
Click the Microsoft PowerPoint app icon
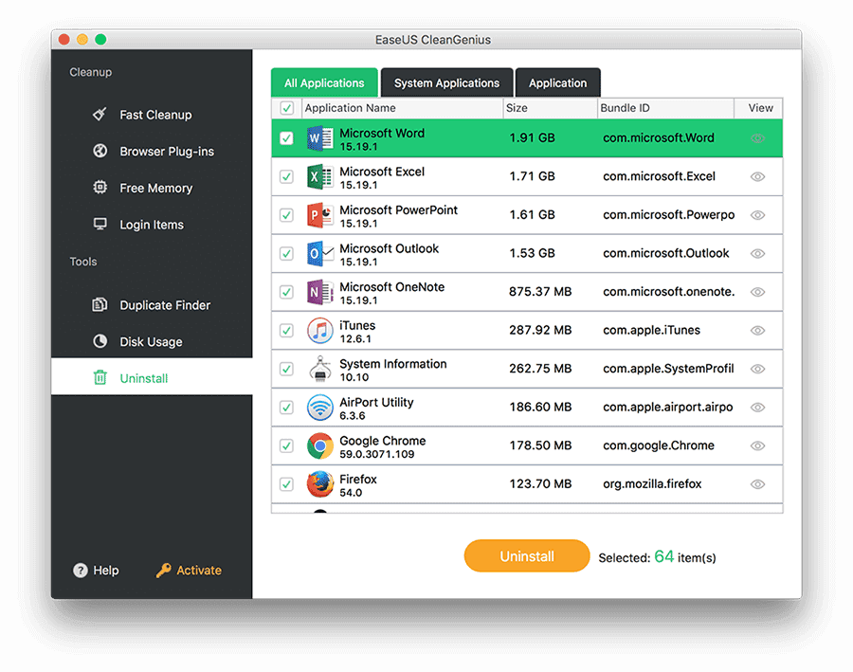(x=320, y=215)
